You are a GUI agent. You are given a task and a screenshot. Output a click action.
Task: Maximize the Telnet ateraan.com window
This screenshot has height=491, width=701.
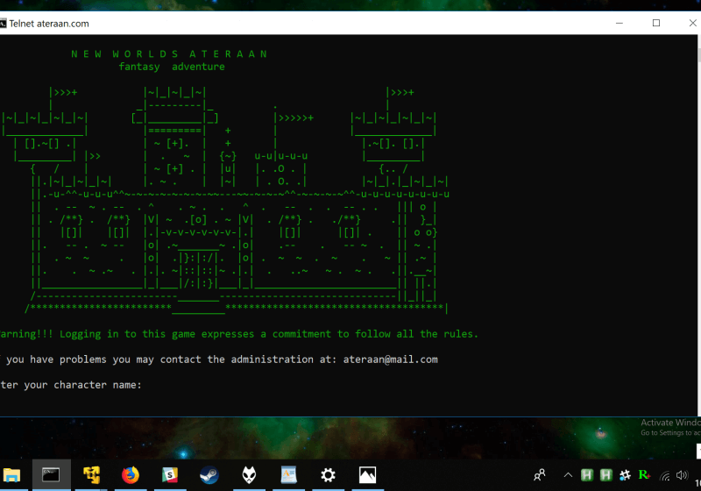pos(656,24)
